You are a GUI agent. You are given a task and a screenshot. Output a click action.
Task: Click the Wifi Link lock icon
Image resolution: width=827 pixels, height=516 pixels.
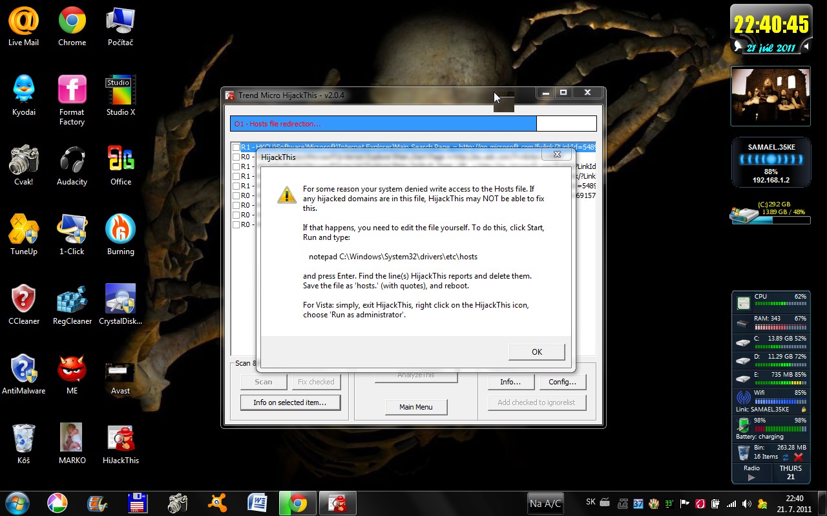click(x=803, y=410)
